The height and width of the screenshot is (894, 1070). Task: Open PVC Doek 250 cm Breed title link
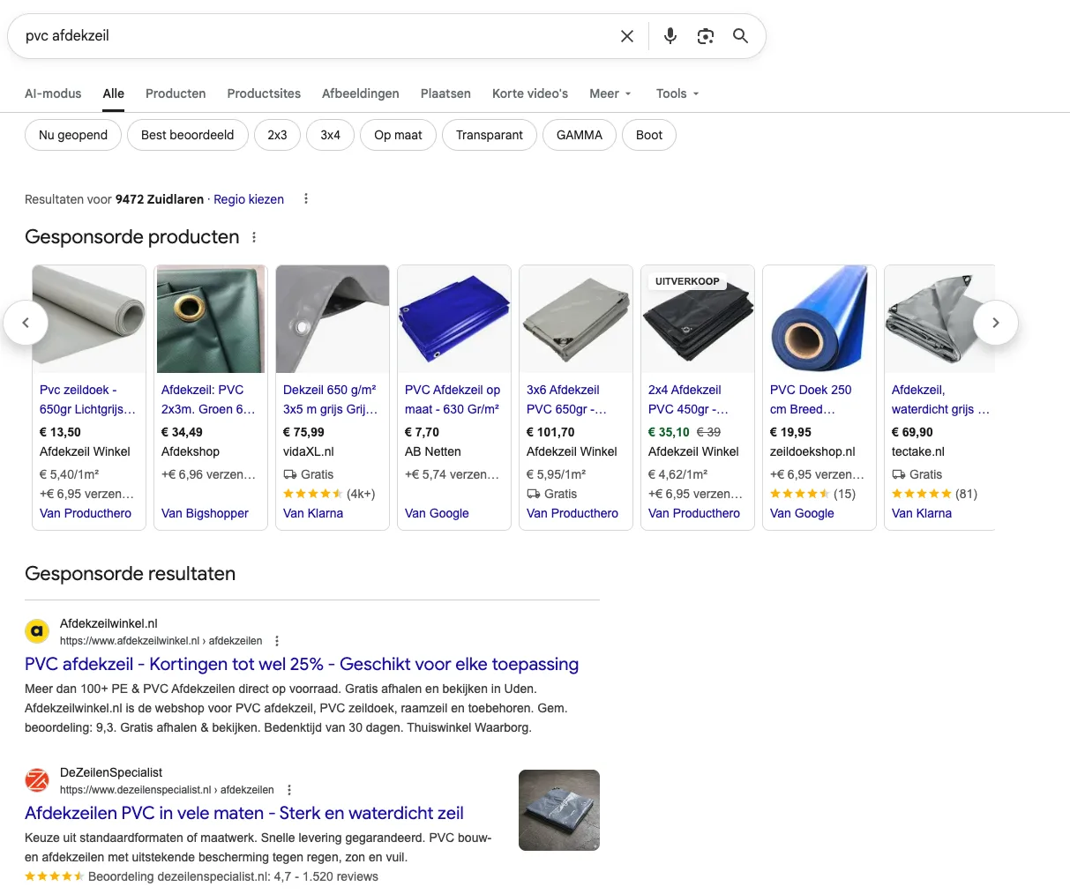811,399
